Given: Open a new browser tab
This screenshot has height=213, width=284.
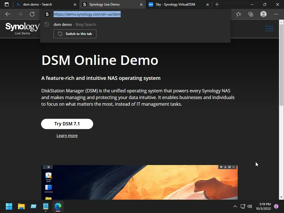Looking at the screenshot, I should pos(217,4).
